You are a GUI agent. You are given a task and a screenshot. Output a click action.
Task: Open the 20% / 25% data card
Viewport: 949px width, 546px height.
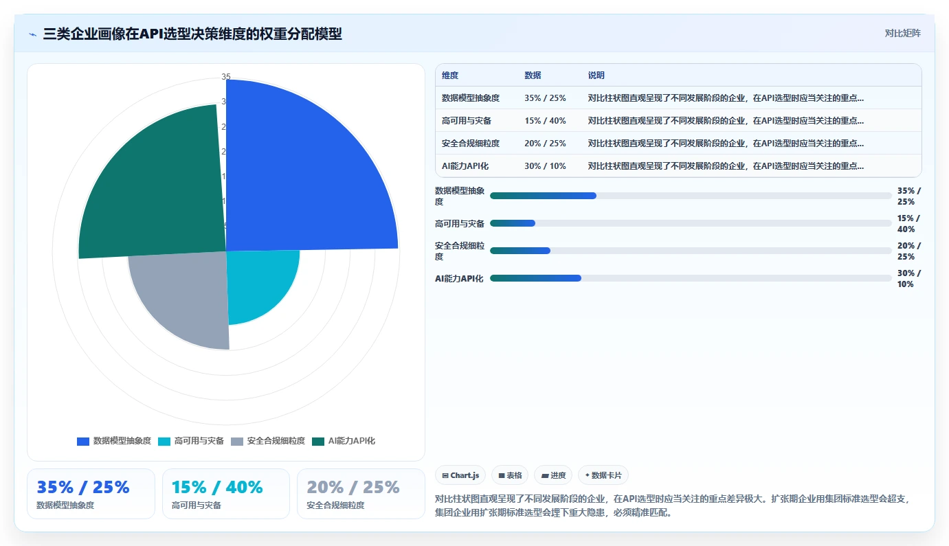[x=361, y=494]
